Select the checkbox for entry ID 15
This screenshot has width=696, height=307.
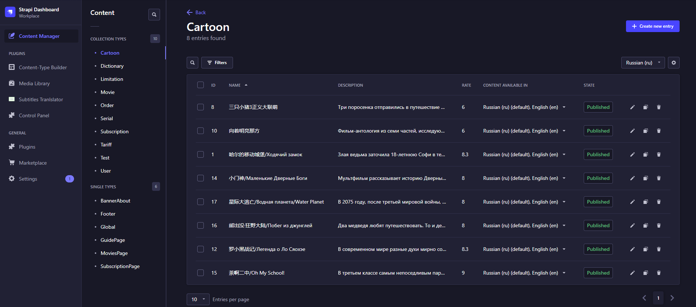coord(201,273)
